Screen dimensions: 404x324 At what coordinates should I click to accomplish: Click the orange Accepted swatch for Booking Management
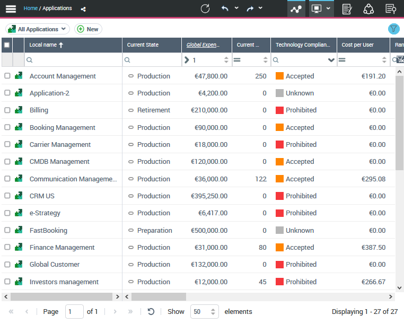tap(279, 128)
